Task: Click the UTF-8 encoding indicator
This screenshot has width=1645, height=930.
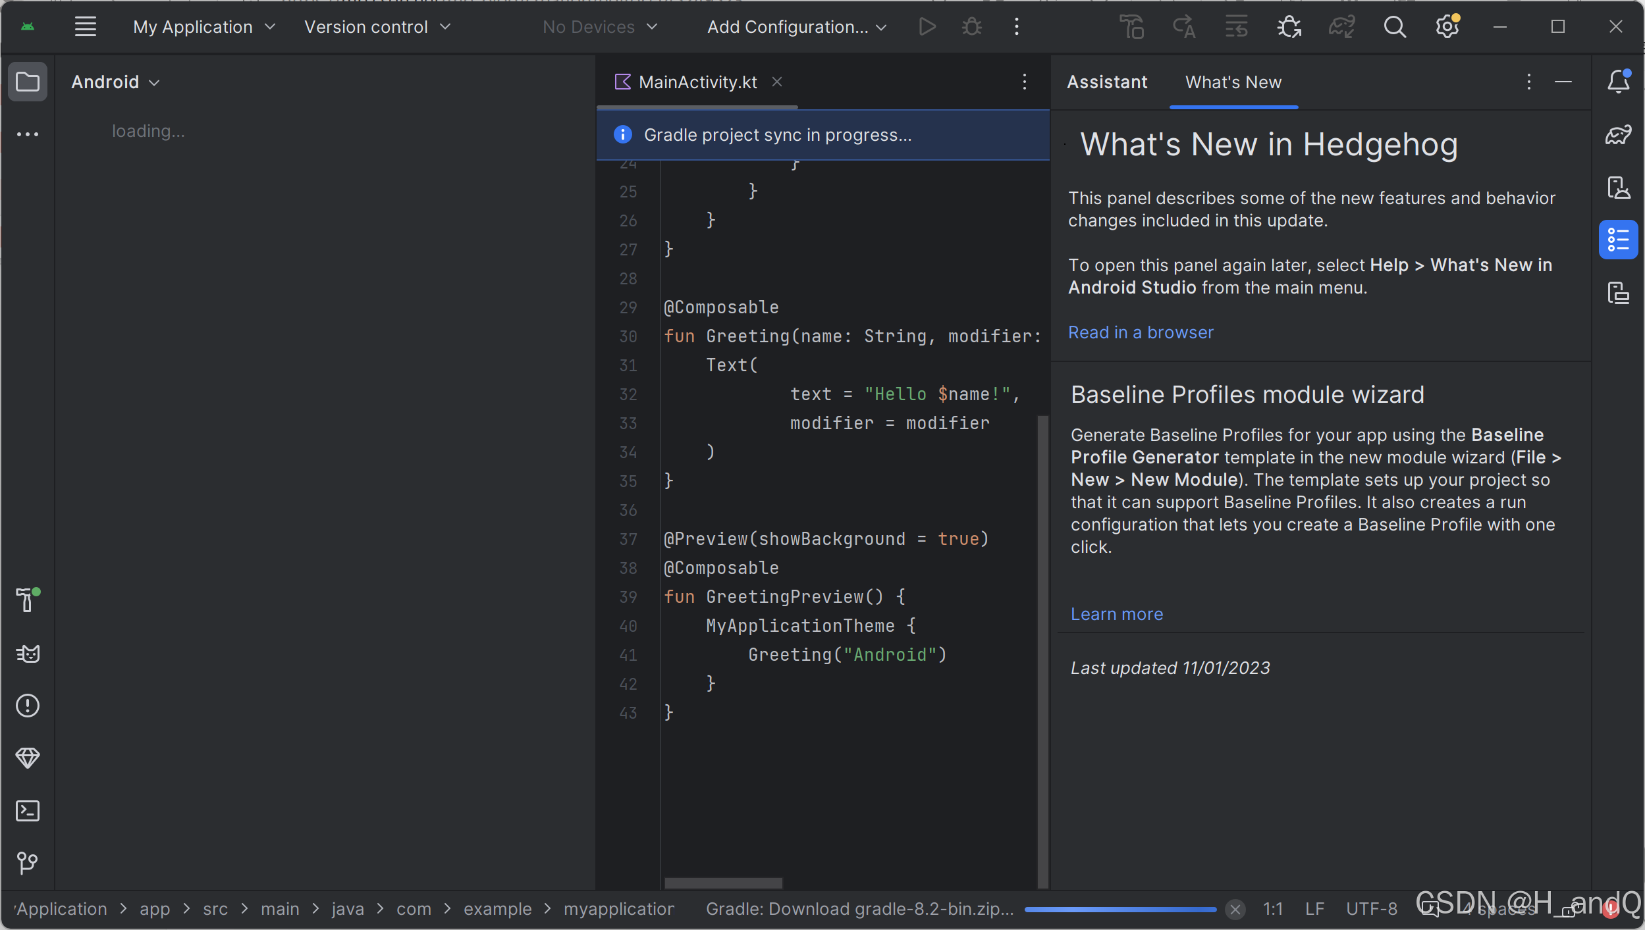Action: (1372, 909)
